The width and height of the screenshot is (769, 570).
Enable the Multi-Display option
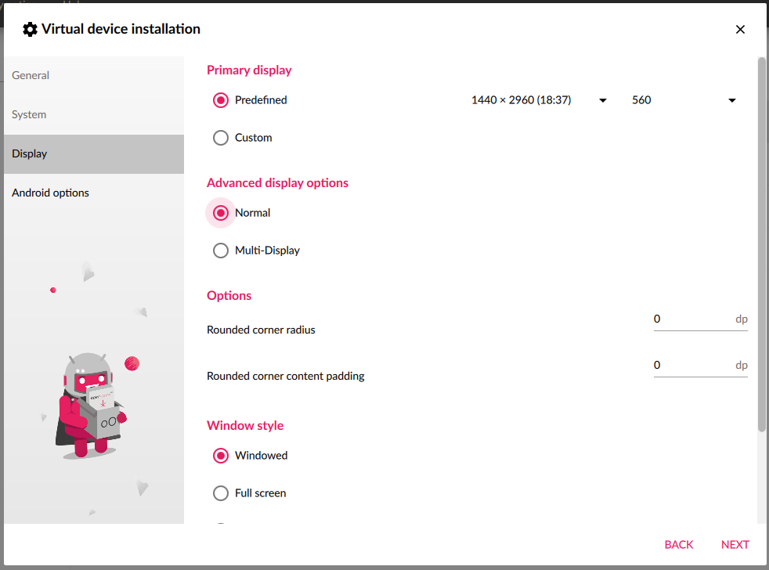(221, 251)
